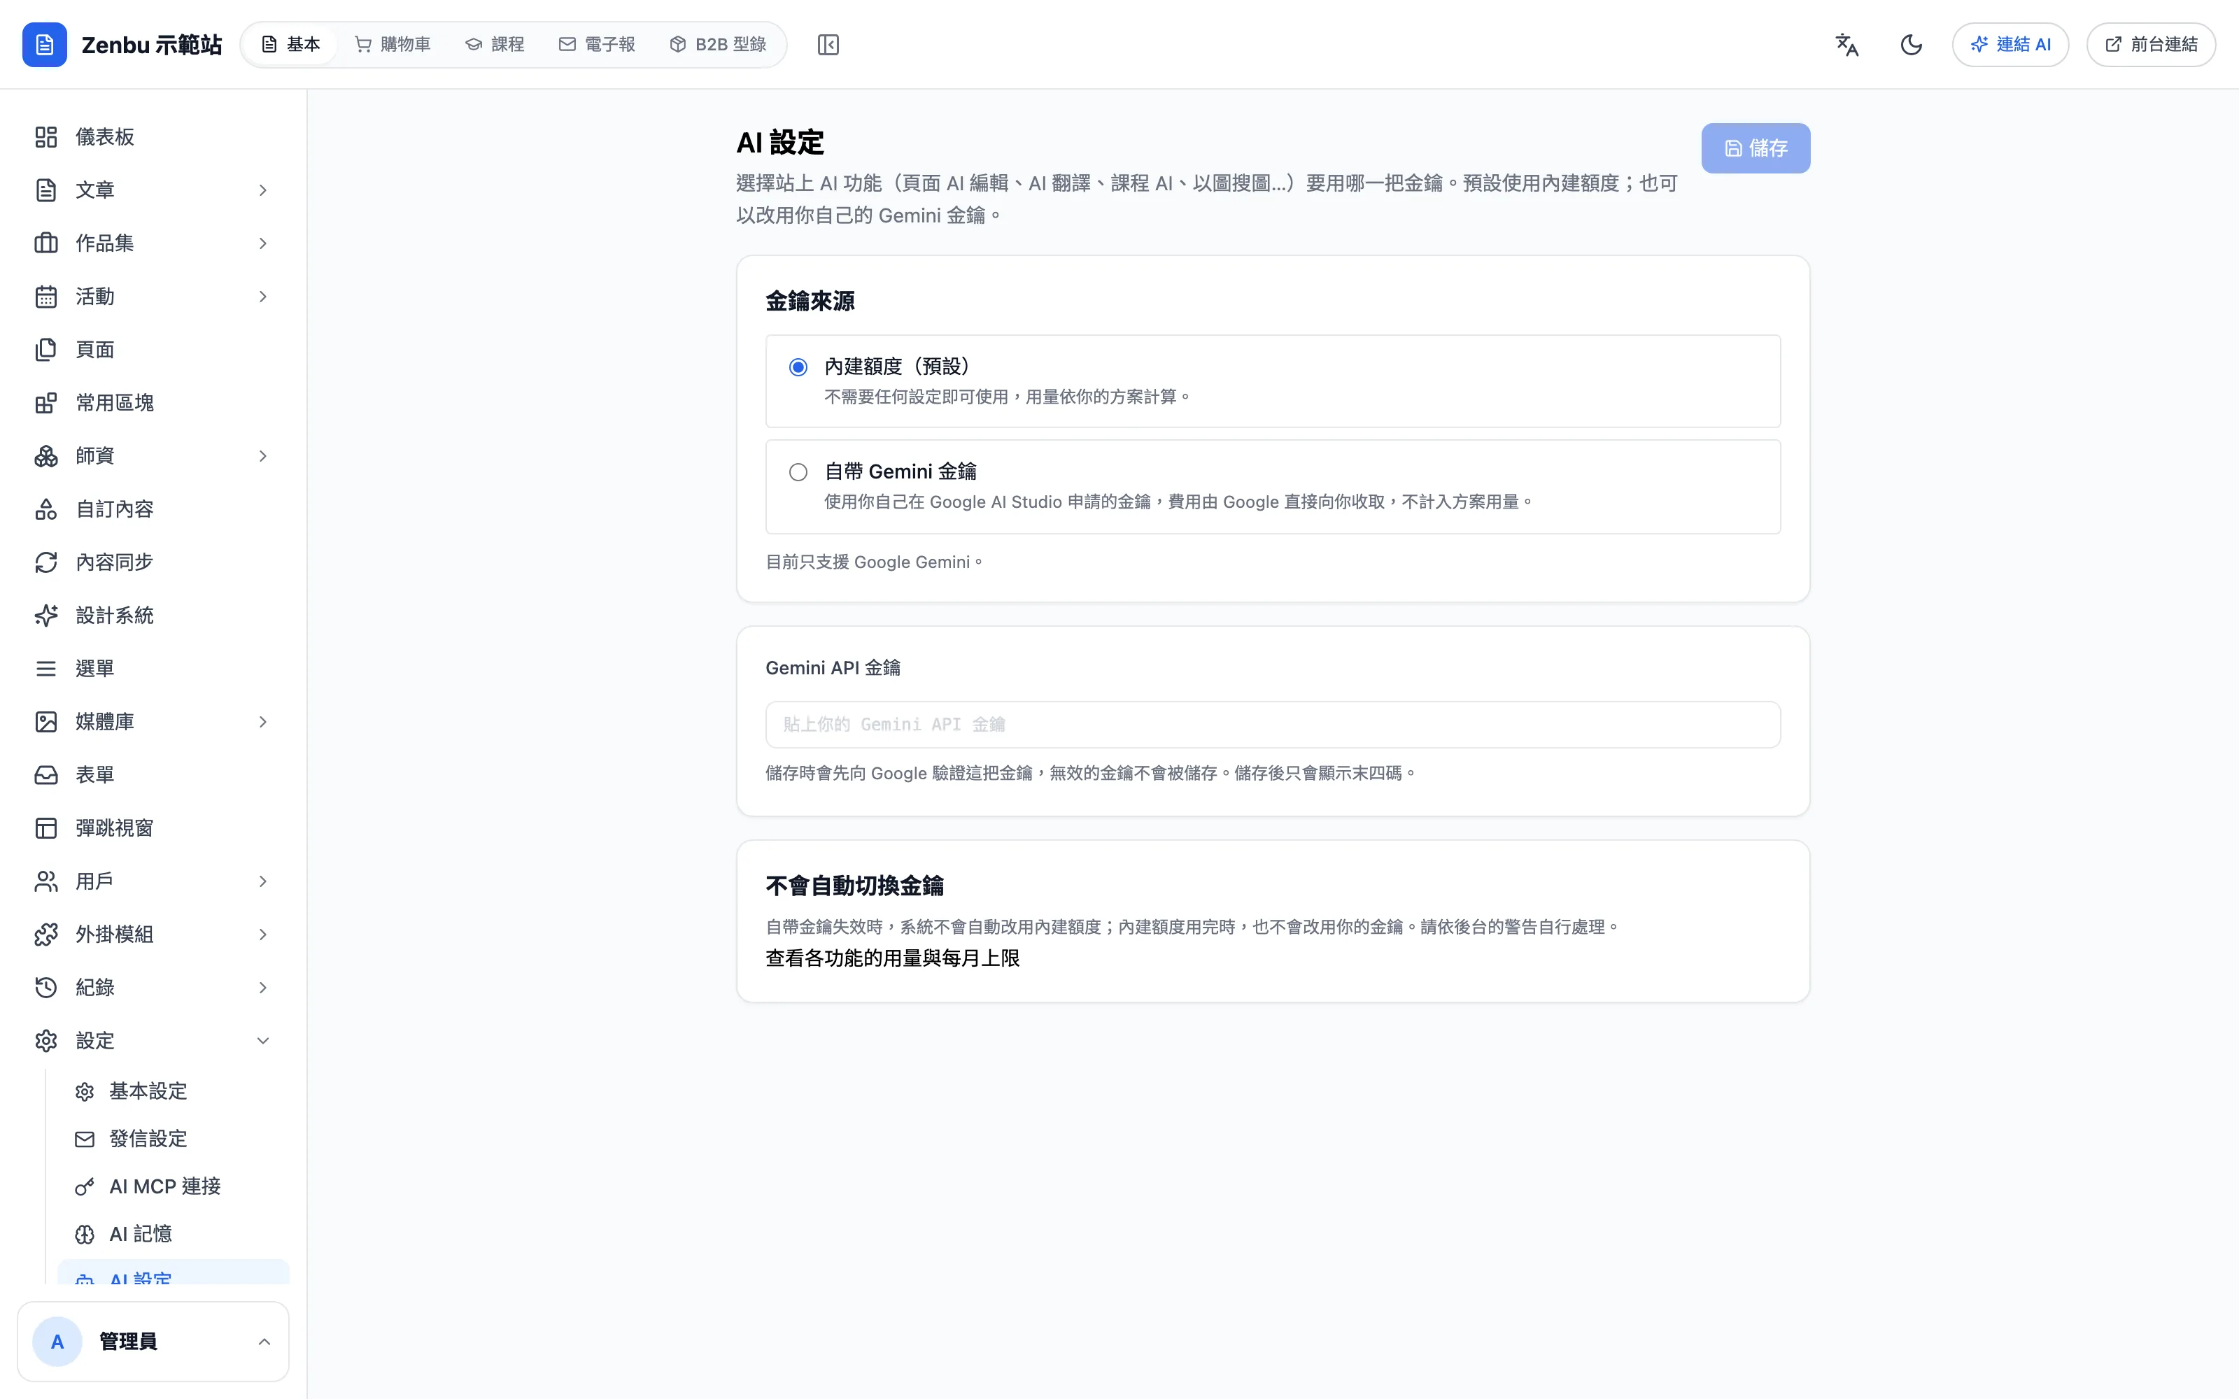Click the 儲存 save button
The width and height of the screenshot is (2239, 1399).
1755,148
